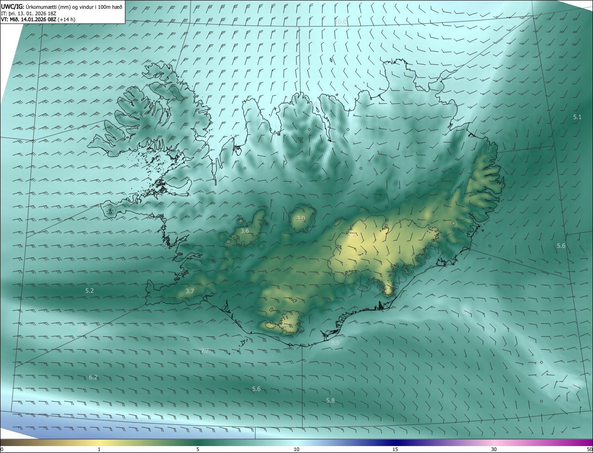The image size is (593, 453).
Task: Click the '5.1' value label on the map
Action: pos(577,117)
